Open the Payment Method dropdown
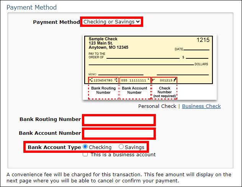This screenshot has width=242, height=187. 111,22
